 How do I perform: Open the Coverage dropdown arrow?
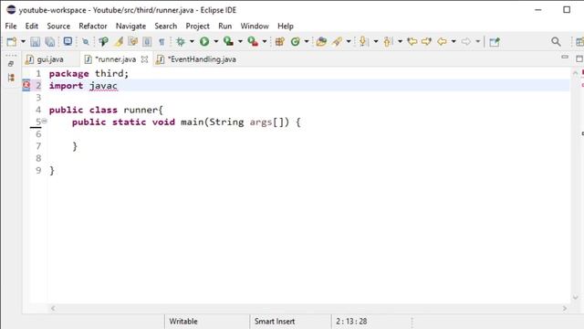[240, 41]
